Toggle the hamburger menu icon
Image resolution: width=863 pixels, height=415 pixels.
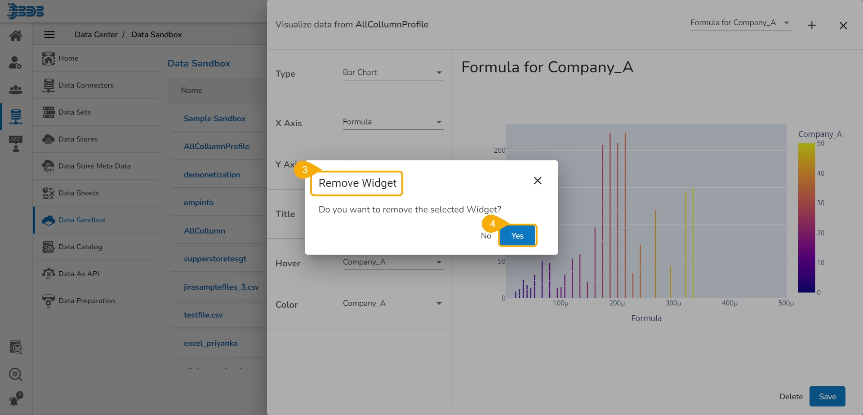[x=49, y=35]
